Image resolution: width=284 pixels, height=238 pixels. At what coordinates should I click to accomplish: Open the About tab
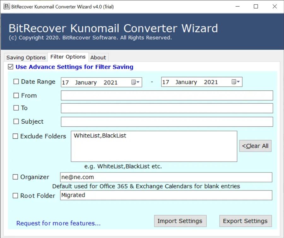coord(98,58)
